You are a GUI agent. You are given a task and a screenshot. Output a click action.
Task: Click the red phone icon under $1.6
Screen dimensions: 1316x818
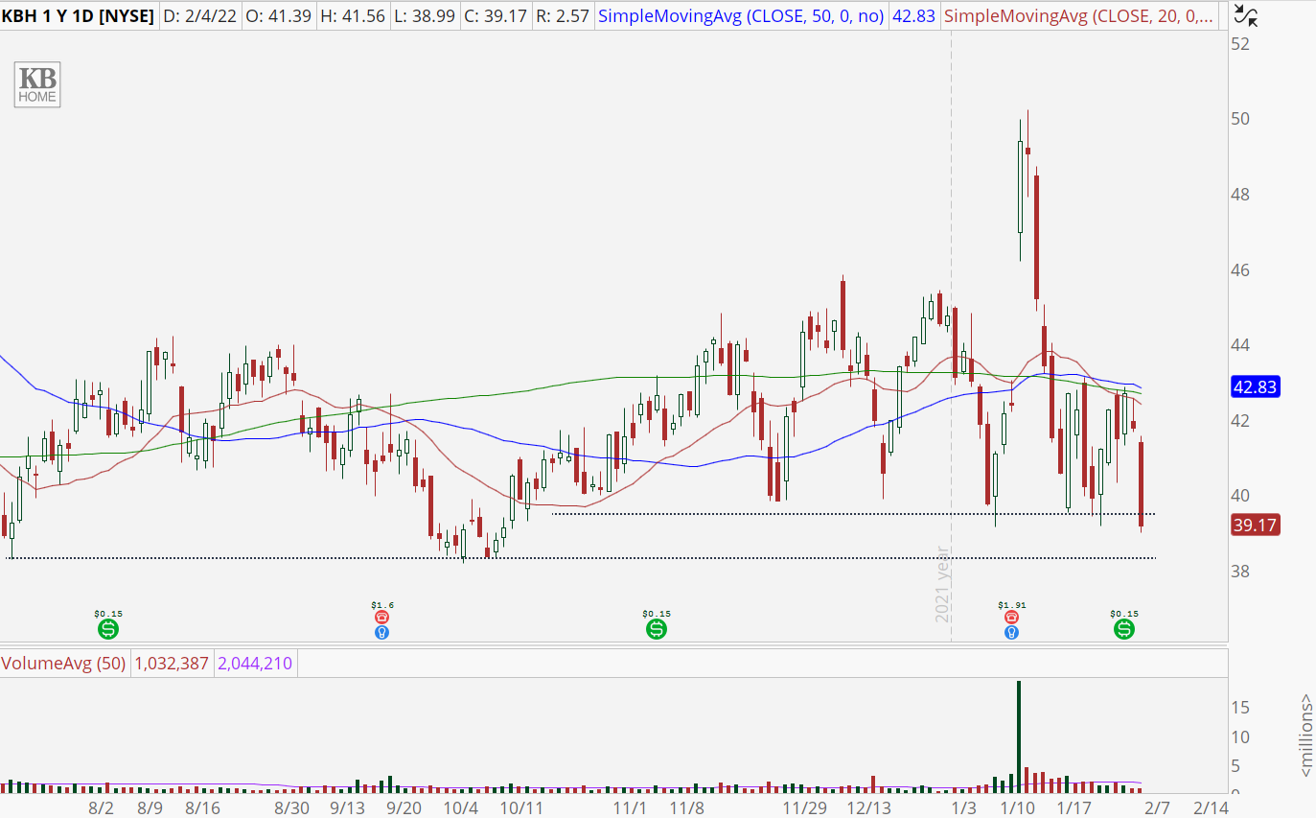click(382, 619)
